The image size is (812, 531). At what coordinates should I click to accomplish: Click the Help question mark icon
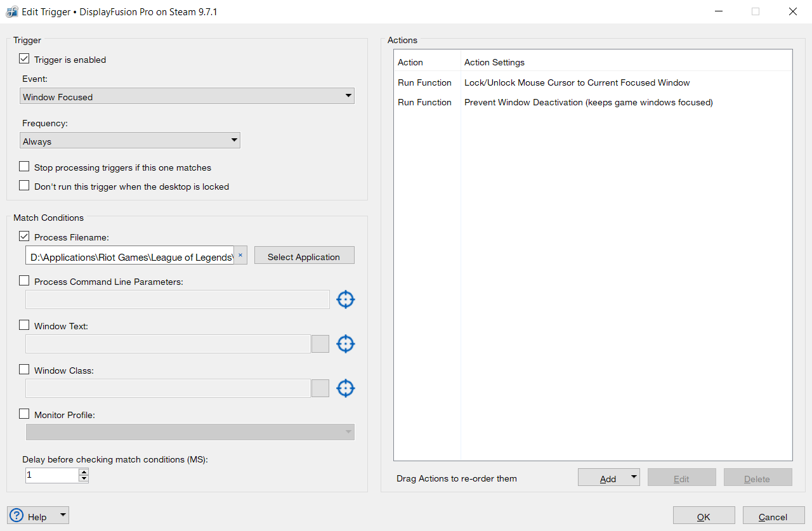(x=17, y=516)
